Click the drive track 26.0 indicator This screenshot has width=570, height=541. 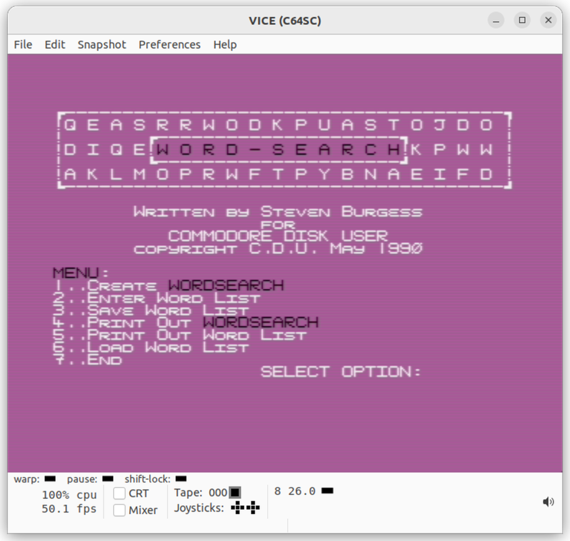tap(301, 491)
